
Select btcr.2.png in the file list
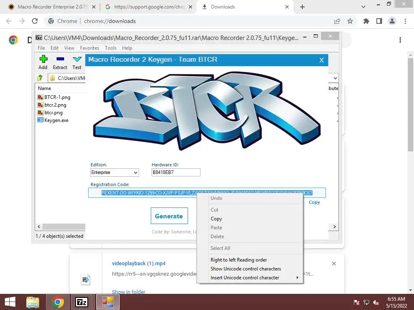(x=52, y=105)
